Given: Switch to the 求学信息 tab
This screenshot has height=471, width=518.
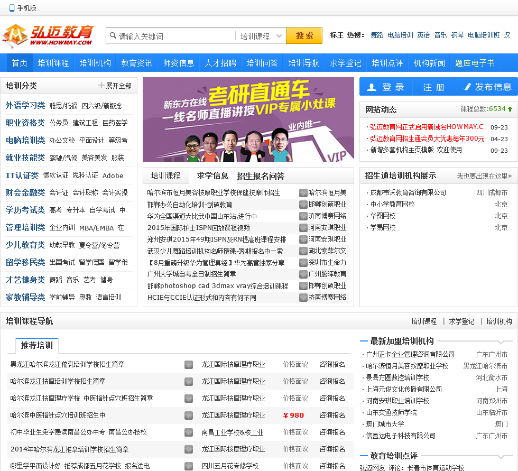Looking at the screenshot, I should pyautogui.click(x=212, y=176).
